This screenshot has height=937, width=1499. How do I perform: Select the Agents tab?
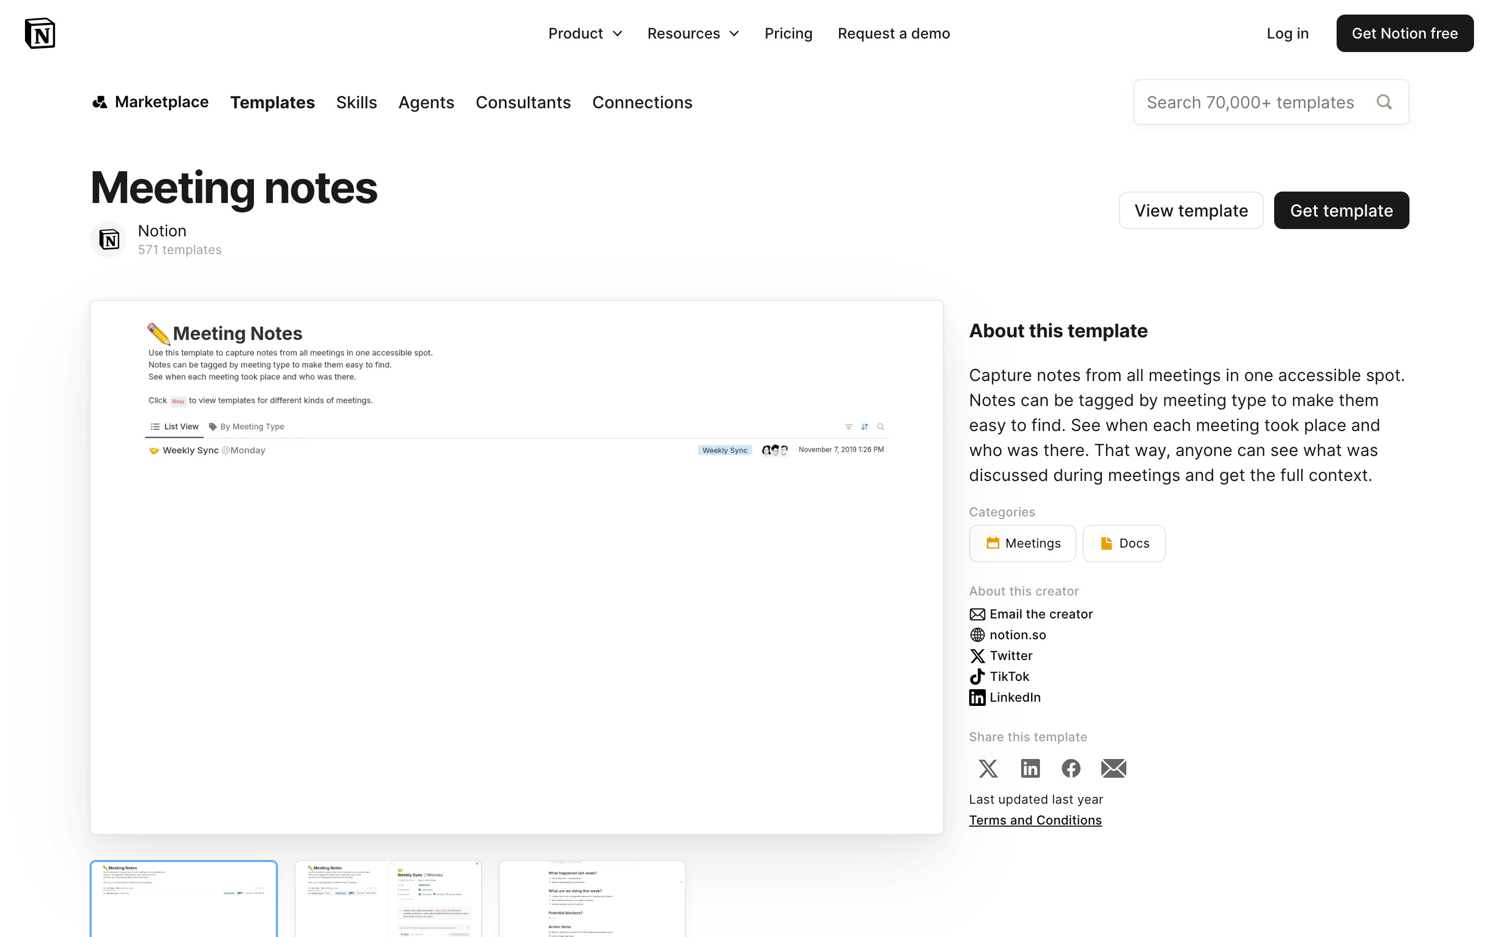click(426, 102)
